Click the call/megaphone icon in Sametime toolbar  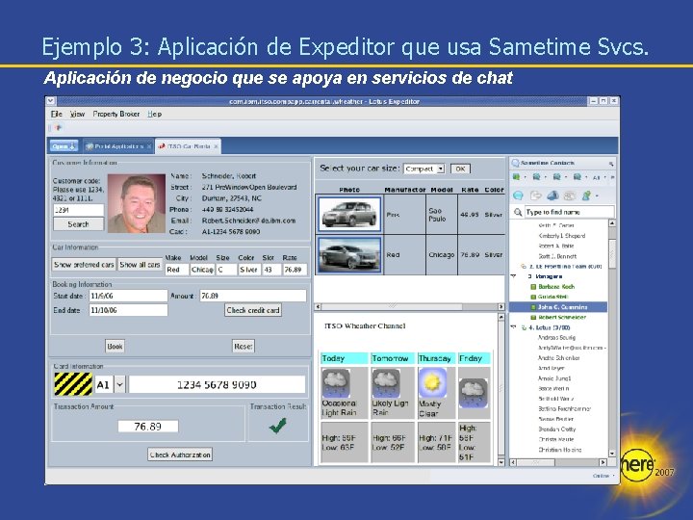(552, 195)
